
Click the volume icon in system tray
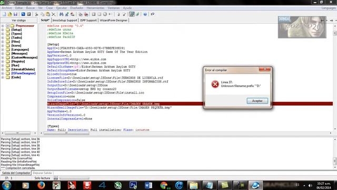(310, 185)
